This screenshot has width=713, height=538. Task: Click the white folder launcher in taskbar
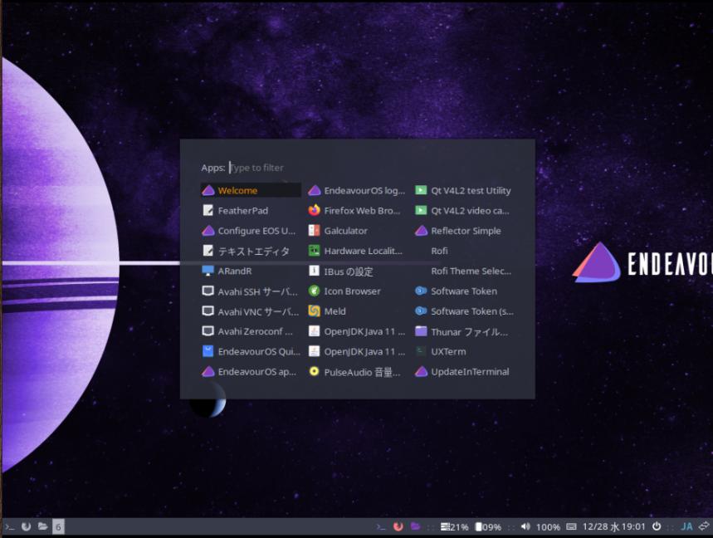[42, 526]
